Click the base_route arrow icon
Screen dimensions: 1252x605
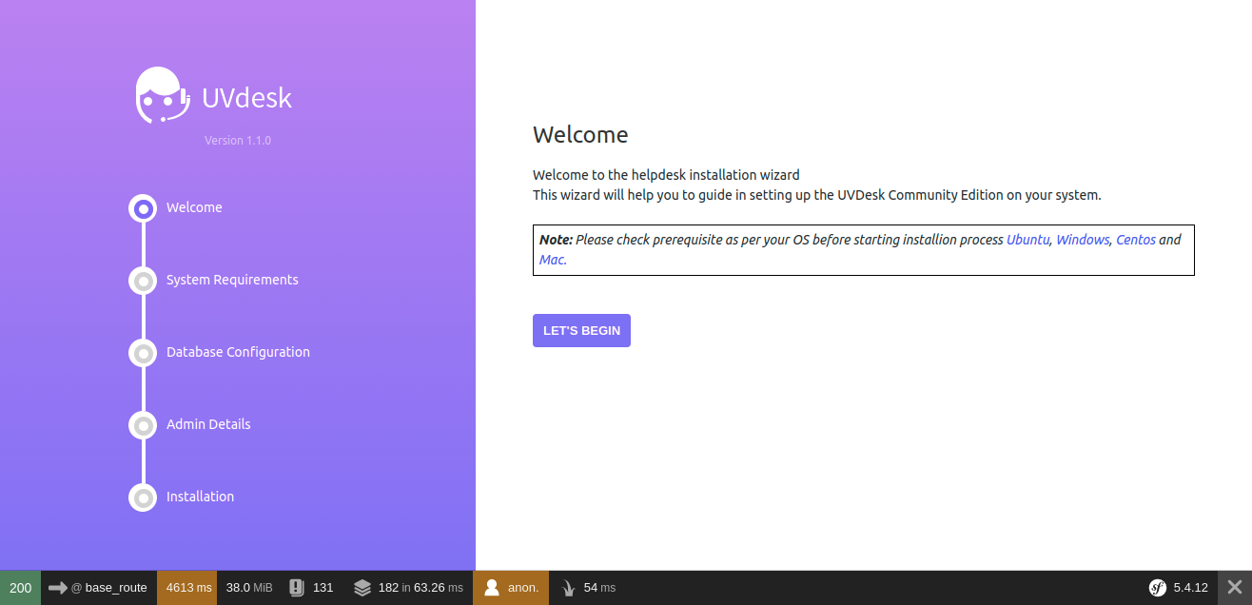point(59,587)
